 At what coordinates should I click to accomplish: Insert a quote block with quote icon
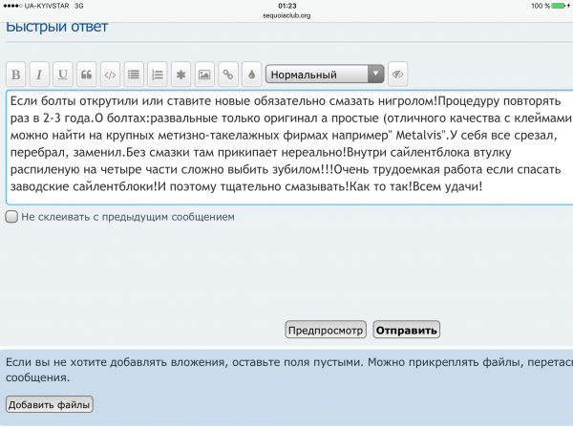coord(87,74)
